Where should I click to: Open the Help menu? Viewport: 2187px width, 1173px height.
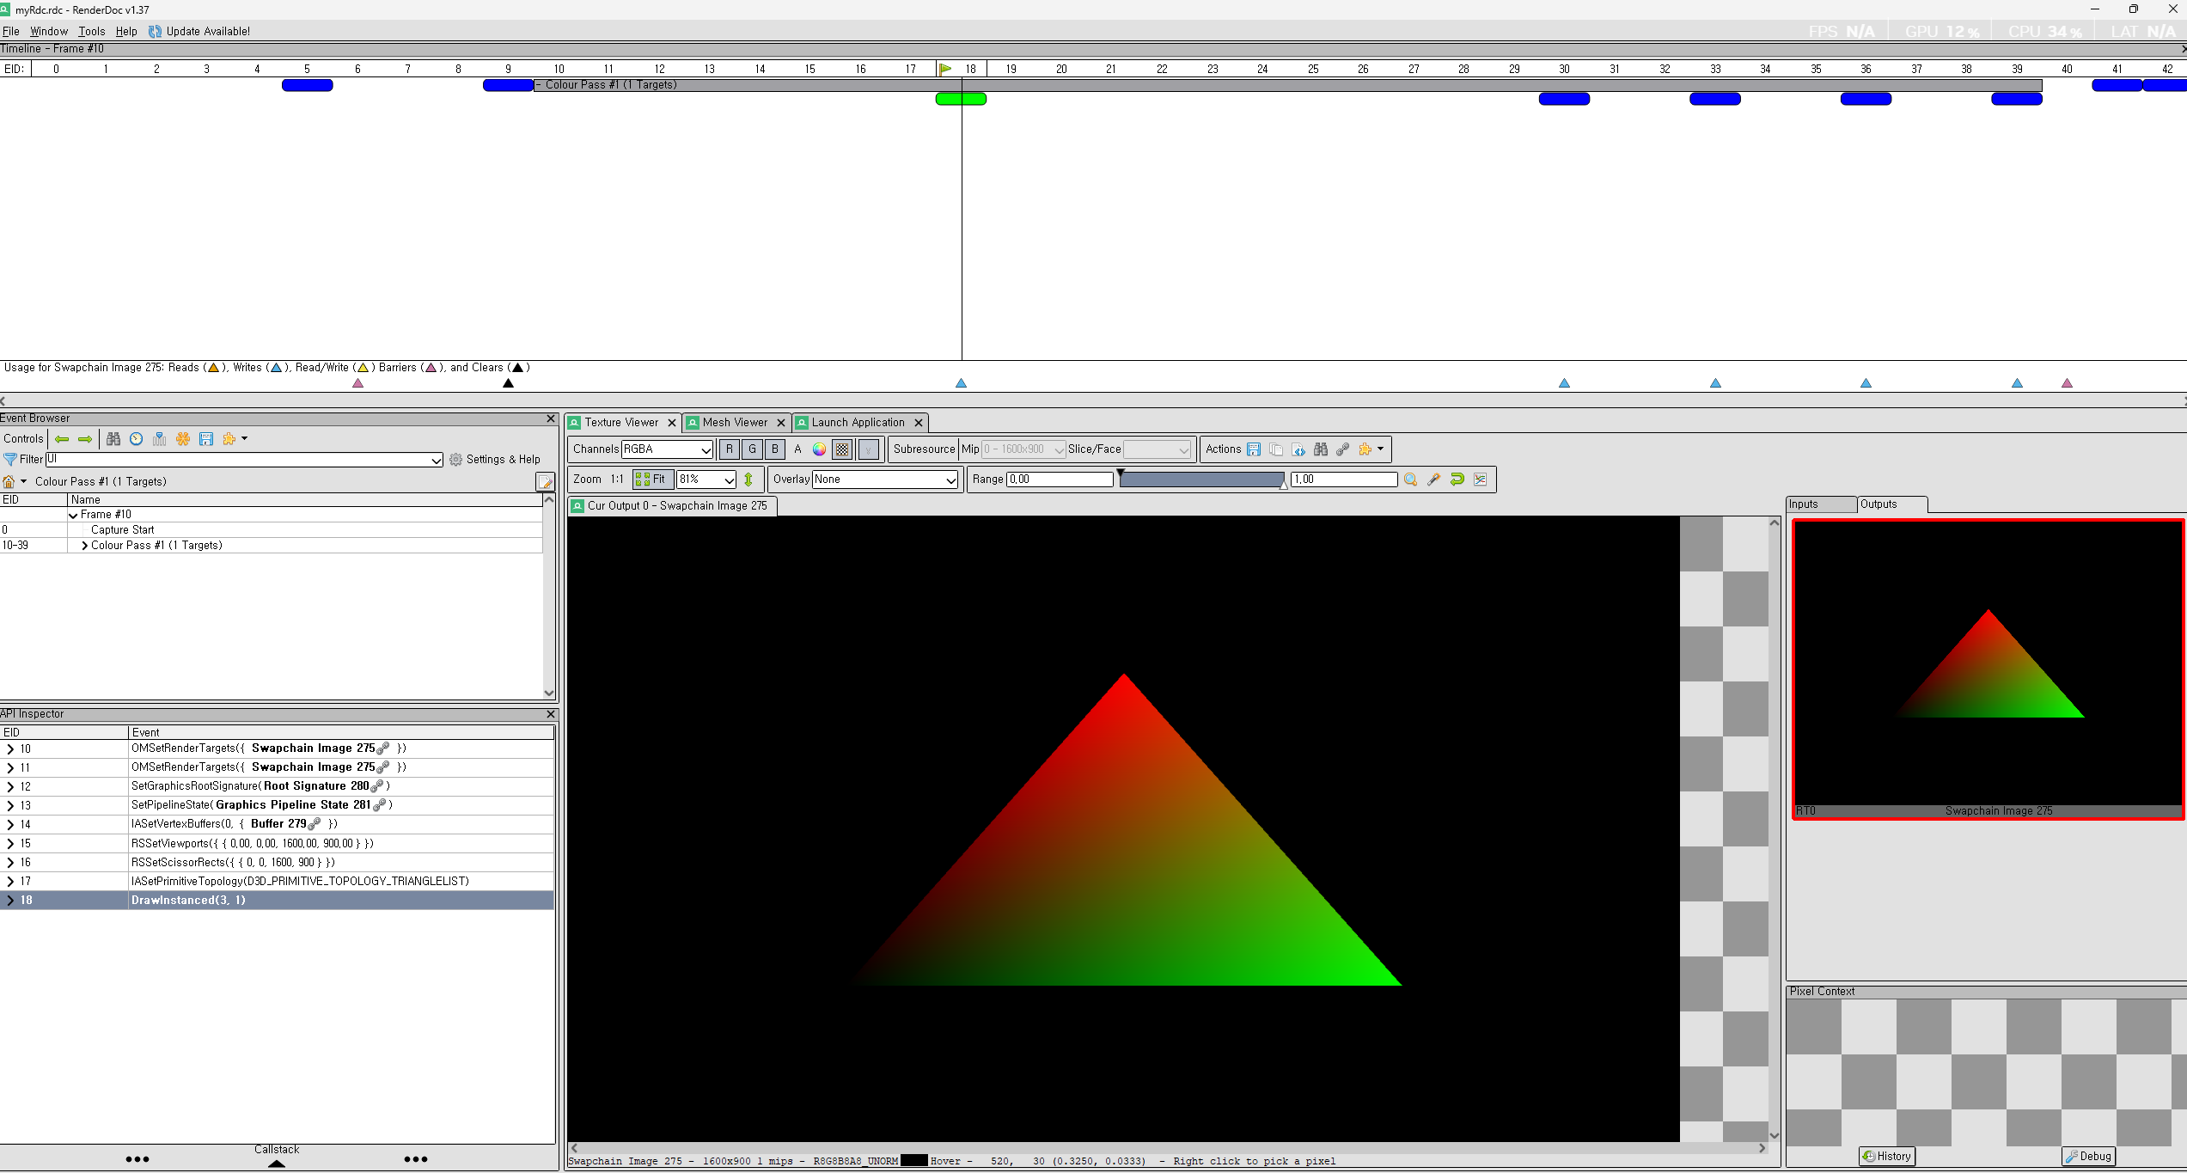click(x=126, y=32)
